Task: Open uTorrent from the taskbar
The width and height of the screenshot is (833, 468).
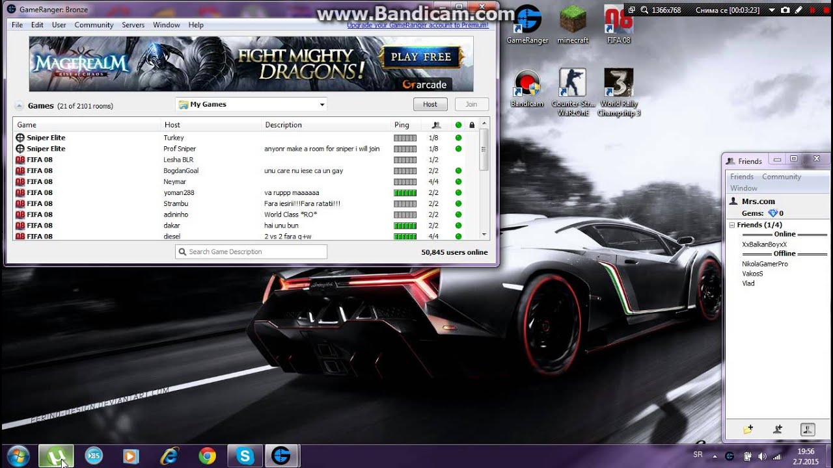Action: 56,456
